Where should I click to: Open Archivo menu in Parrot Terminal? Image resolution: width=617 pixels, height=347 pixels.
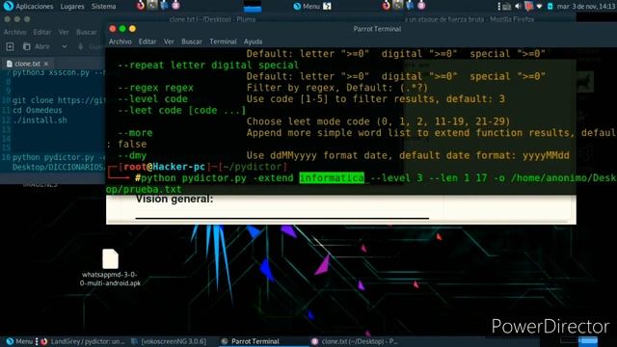pyautogui.click(x=120, y=41)
